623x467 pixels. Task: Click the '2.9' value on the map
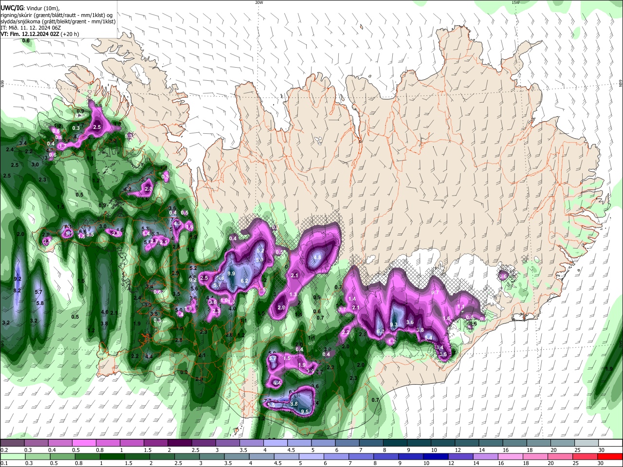[281, 307]
